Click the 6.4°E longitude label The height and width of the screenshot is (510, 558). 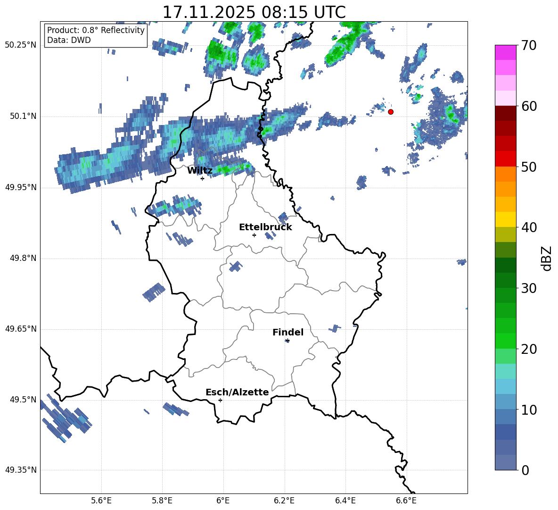coord(345,501)
